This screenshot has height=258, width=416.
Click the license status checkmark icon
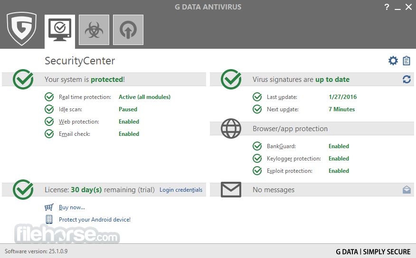[x=23, y=189]
